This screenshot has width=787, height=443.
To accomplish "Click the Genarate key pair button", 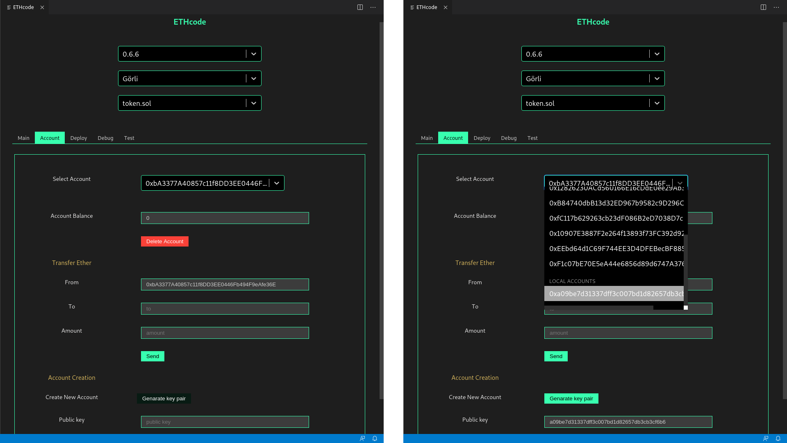I will [164, 398].
